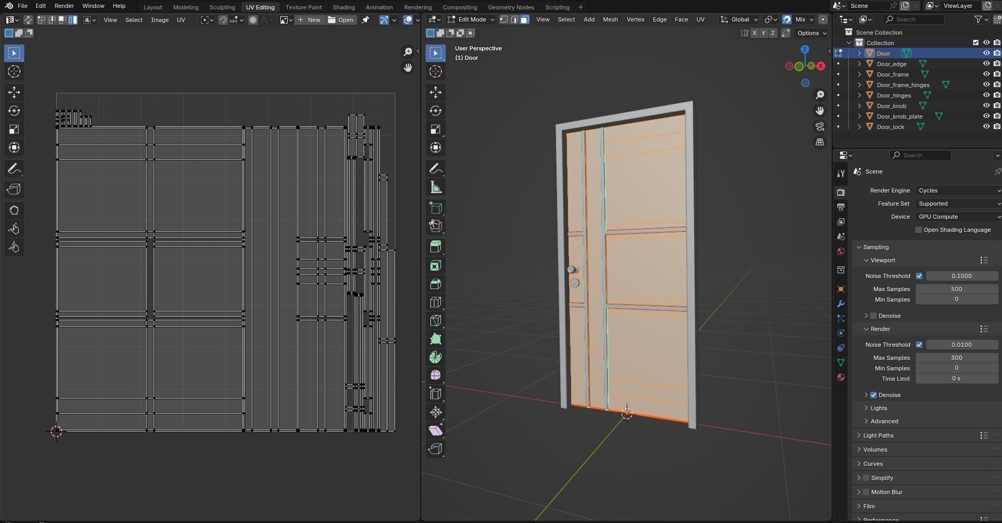This screenshot has width=1002, height=523.
Task: Select the Bevel tool
Action: [436, 284]
